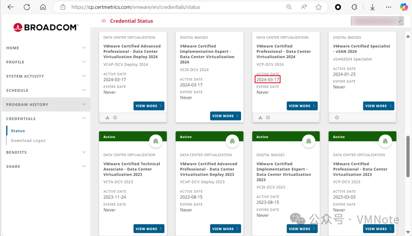Expand the HOME sidebar section

(x=46, y=48)
